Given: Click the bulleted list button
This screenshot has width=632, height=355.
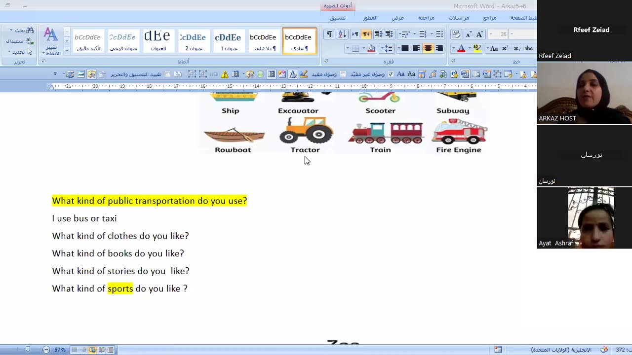Looking at the screenshot, I should [x=439, y=34].
